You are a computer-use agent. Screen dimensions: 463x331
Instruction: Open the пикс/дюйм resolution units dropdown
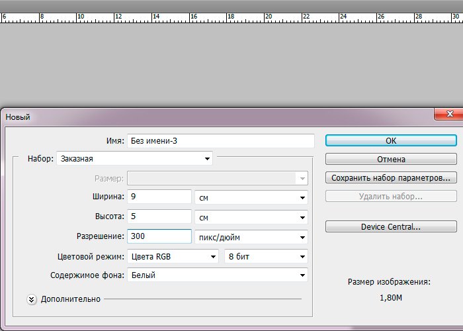pyautogui.click(x=251, y=236)
